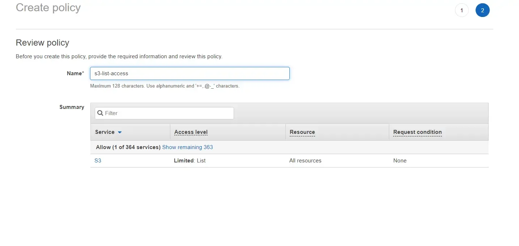
Task: Click the policy Name input field
Action: (x=190, y=73)
